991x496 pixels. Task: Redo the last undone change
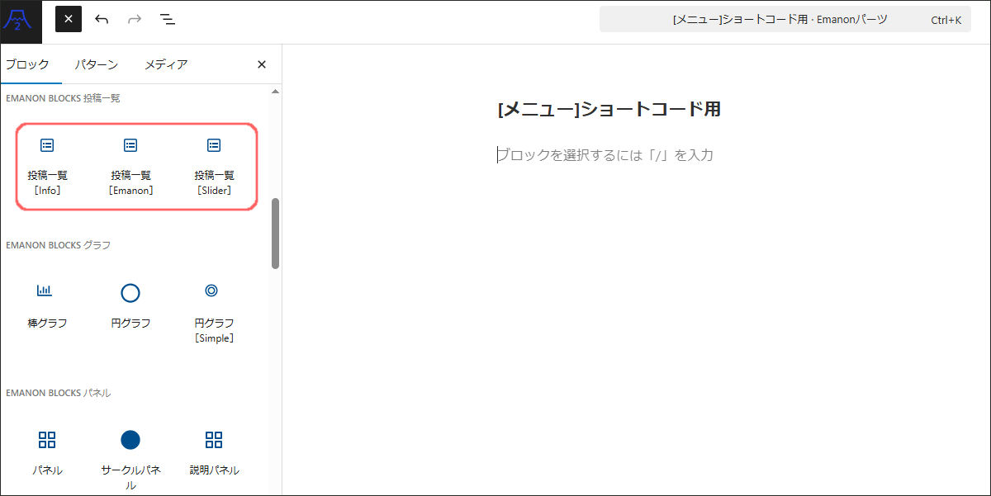(x=135, y=19)
